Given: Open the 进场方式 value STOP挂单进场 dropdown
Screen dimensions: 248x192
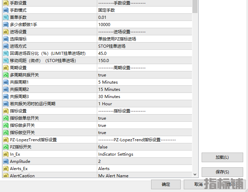Looking at the screenshot, I should 112,46.
